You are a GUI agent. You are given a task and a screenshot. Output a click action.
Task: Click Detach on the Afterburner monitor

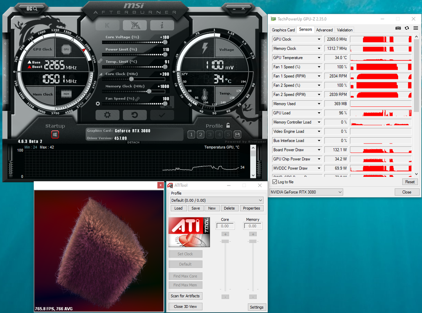[133, 142]
